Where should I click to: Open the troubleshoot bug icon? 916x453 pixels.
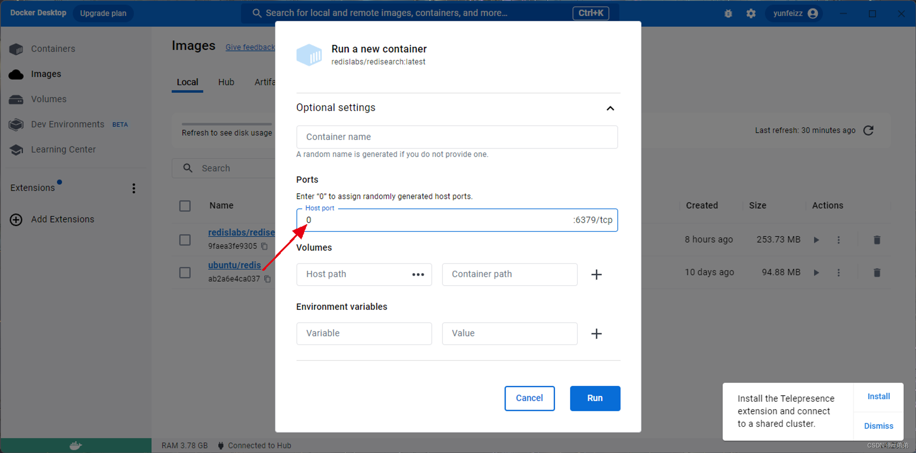tap(728, 14)
